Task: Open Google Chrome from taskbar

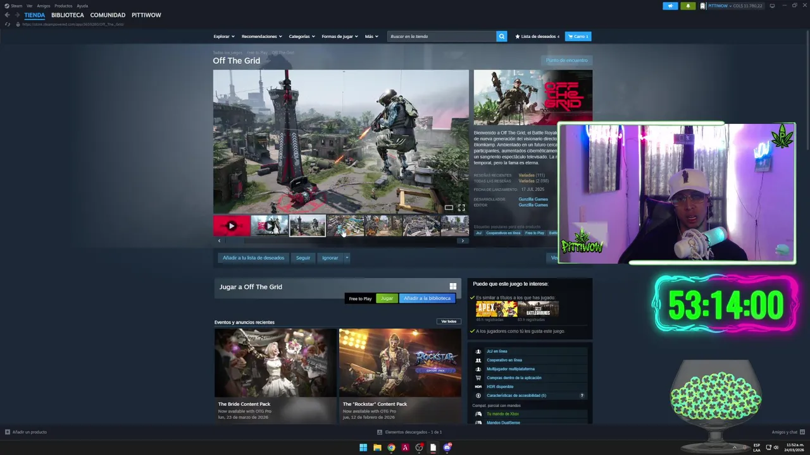Action: (x=391, y=447)
